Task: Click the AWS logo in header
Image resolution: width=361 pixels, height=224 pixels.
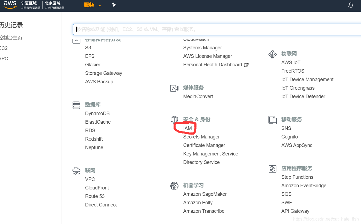Action: point(10,5)
